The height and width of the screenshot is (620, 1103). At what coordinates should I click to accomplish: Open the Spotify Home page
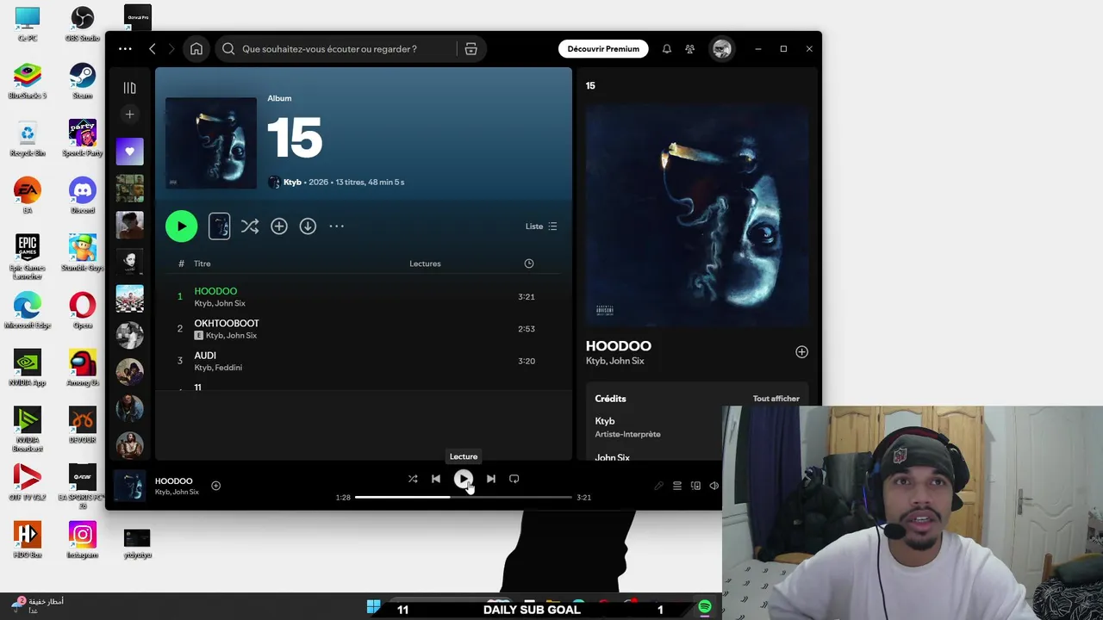pyautogui.click(x=196, y=49)
